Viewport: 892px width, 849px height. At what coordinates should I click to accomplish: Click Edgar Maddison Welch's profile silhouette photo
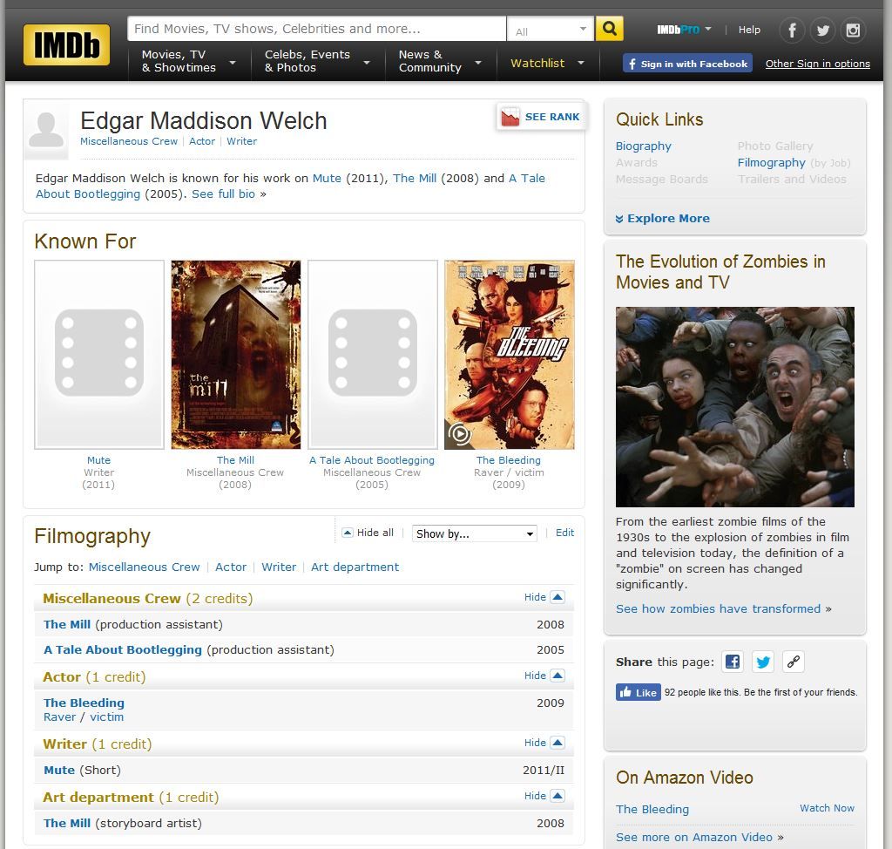pos(46,129)
